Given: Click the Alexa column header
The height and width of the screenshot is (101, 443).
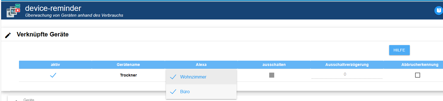Looking at the screenshot, I should pyautogui.click(x=201, y=65).
